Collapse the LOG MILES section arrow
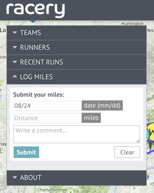 pyautogui.click(x=15, y=76)
